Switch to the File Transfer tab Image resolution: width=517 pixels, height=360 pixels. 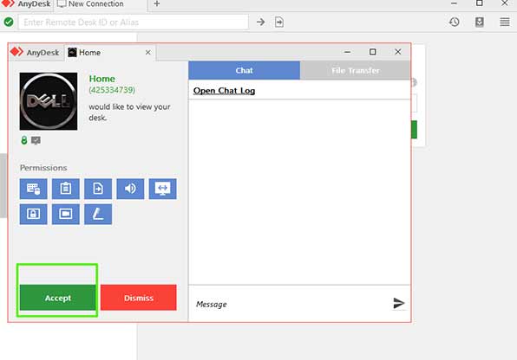pos(355,70)
